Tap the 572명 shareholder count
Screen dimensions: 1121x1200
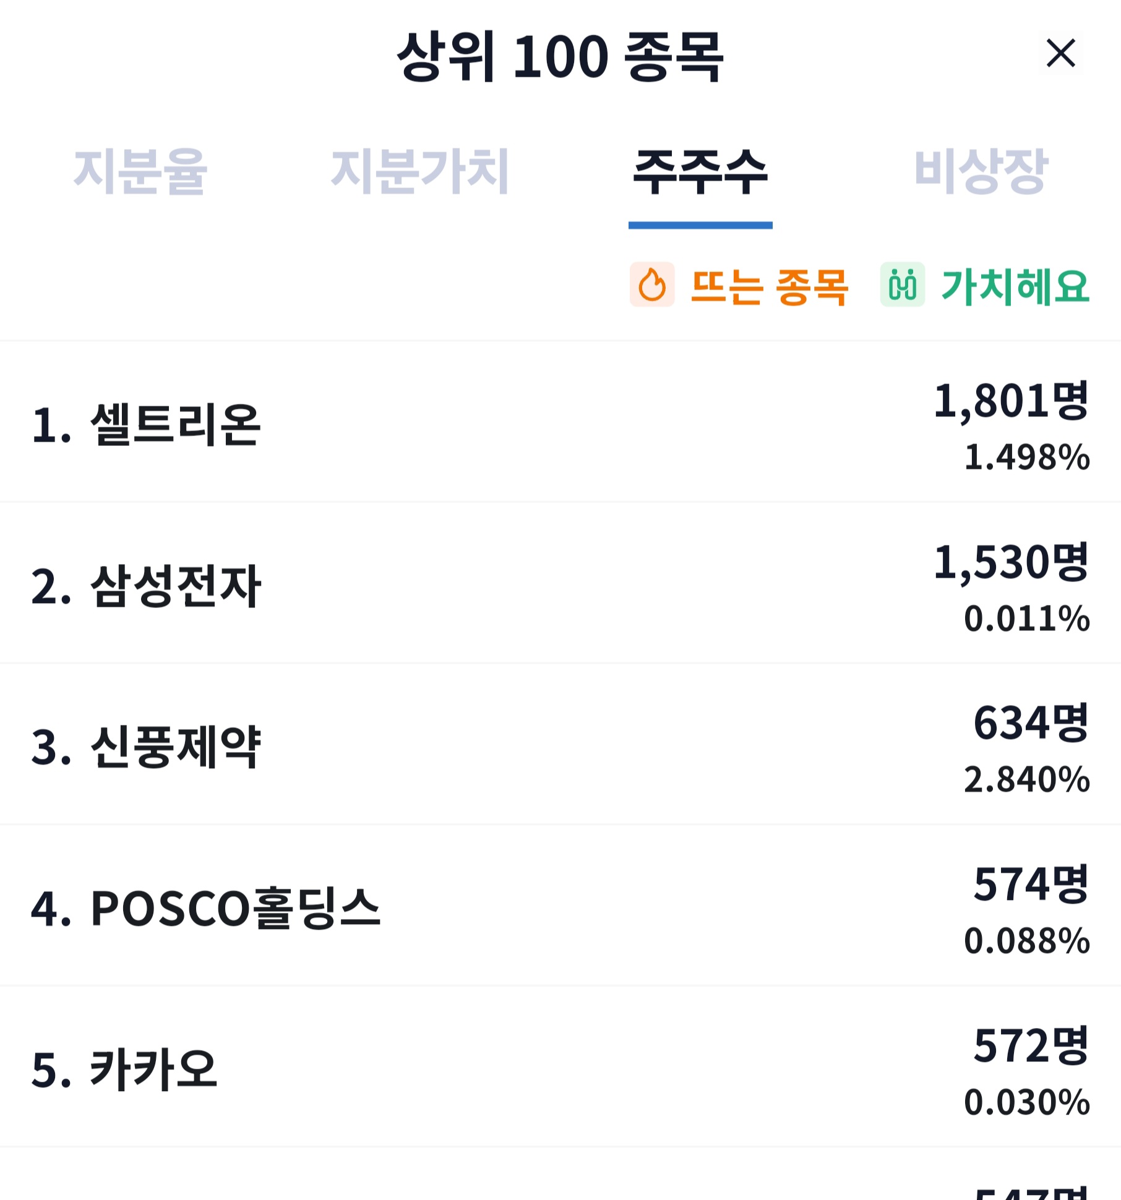tap(1031, 1046)
